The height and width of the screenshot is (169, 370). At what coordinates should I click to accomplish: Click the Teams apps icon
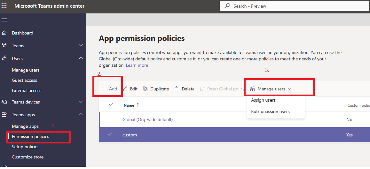tap(4, 115)
